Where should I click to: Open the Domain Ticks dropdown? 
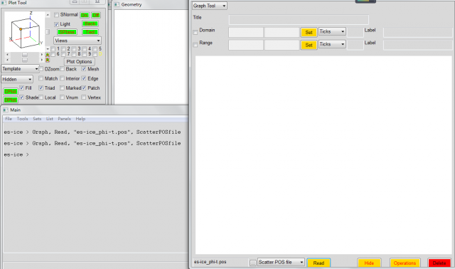(x=332, y=31)
